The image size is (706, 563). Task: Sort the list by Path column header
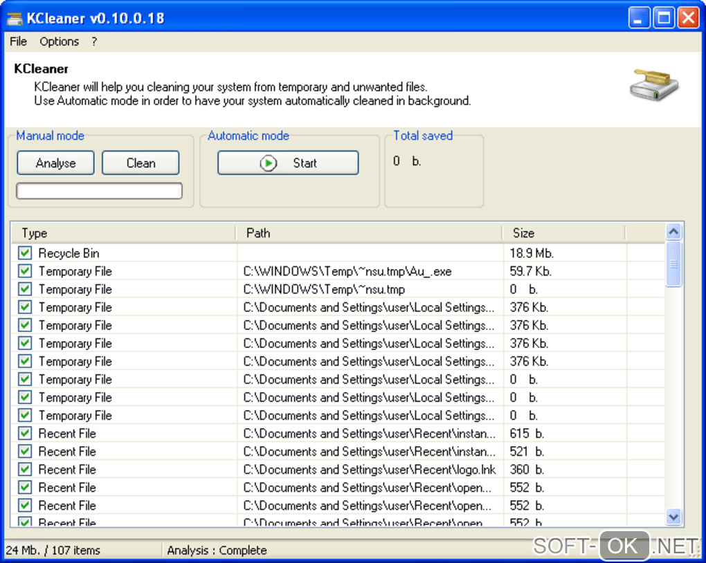click(x=369, y=233)
